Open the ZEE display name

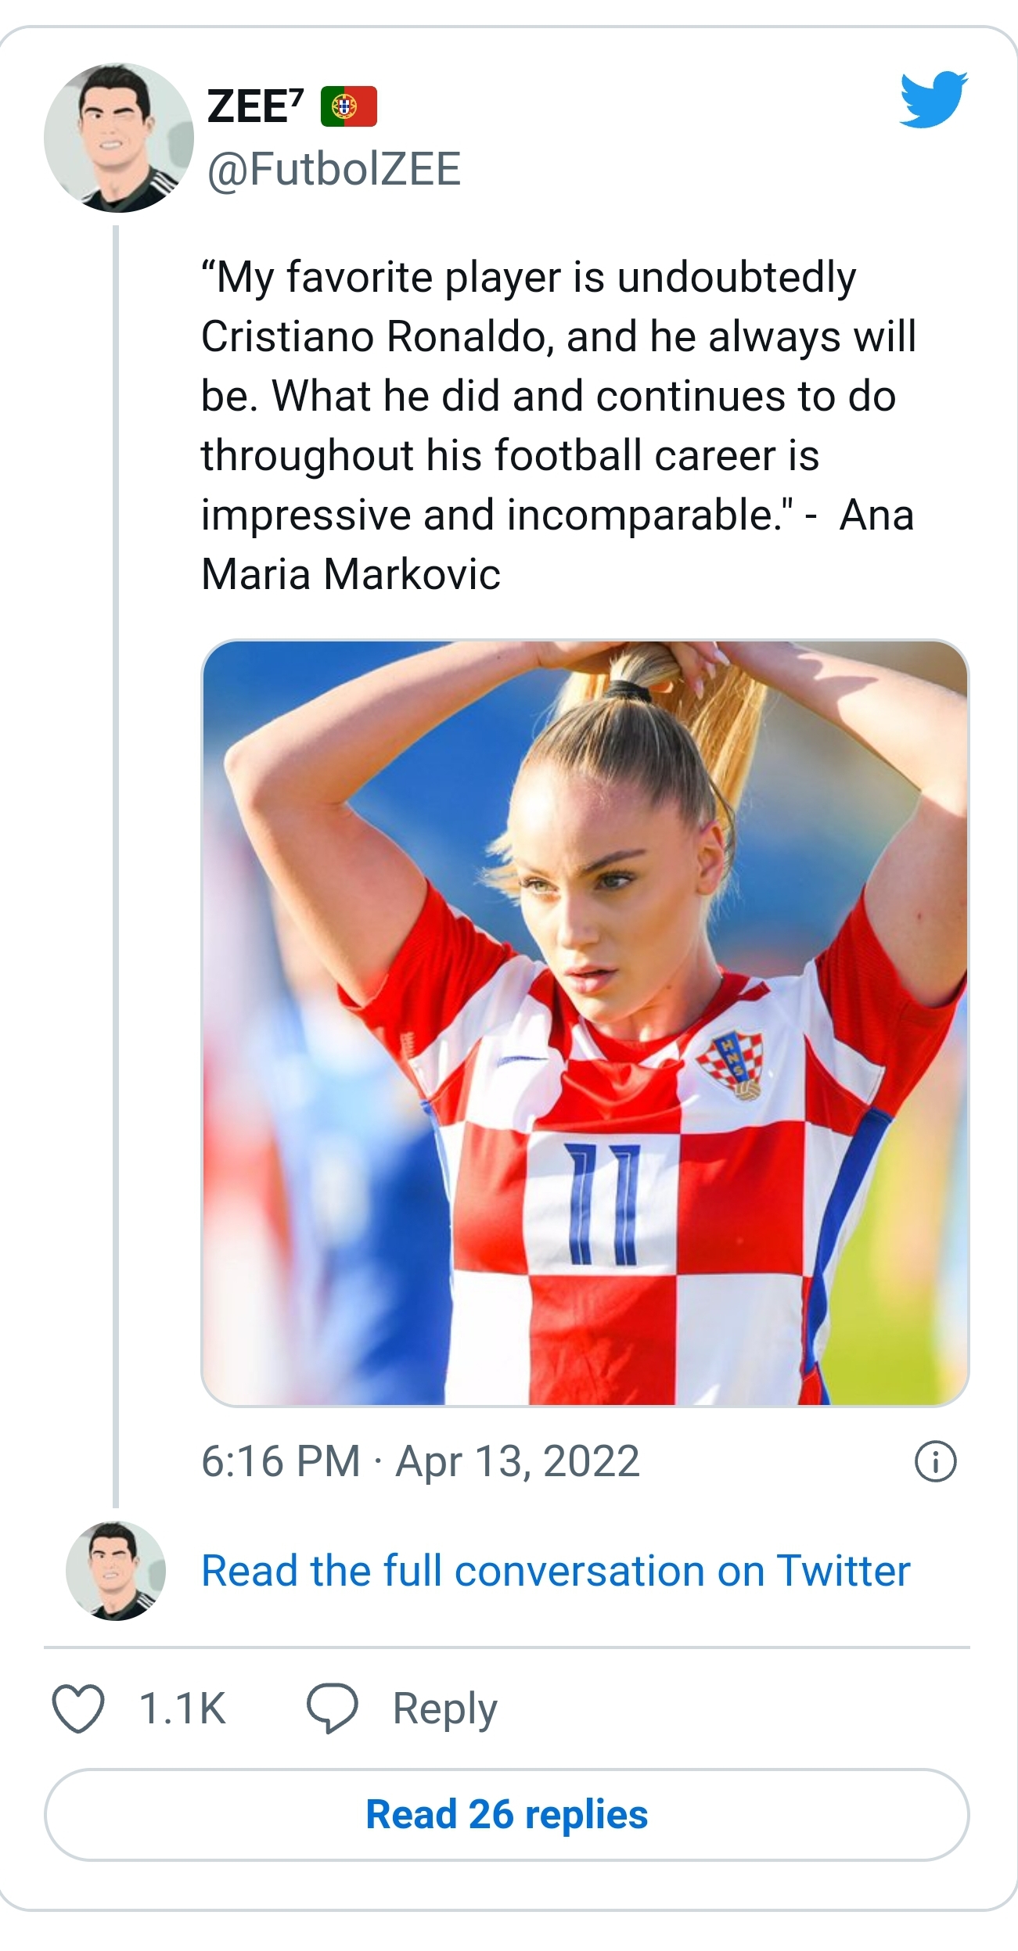point(255,106)
